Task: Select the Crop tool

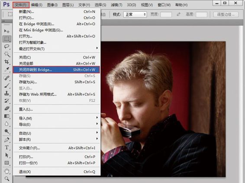Action: 6,62
